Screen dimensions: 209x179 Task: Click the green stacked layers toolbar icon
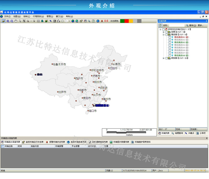pos(46,21)
